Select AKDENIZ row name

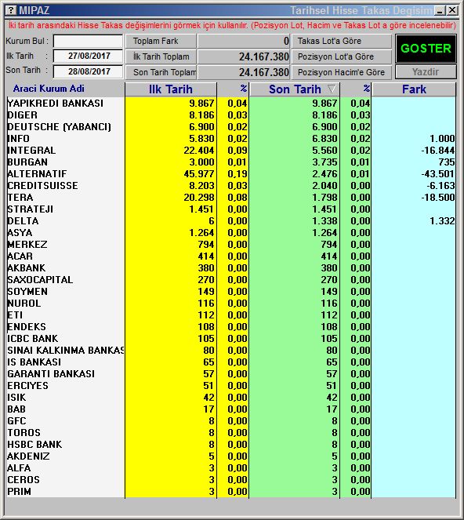28,456
